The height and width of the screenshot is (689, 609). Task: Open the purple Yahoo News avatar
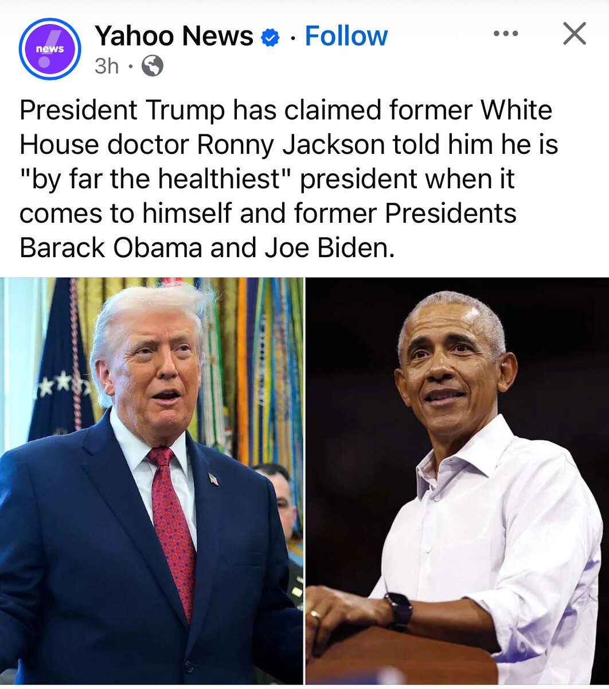point(50,49)
